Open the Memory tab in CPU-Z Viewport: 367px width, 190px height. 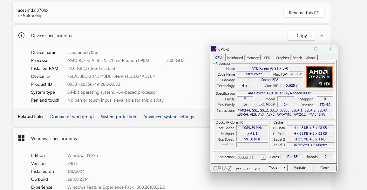point(253,58)
